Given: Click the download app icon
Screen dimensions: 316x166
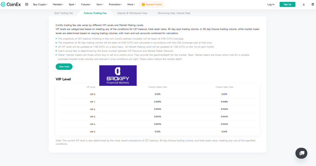Looking at the screenshot, I should point(304,4).
